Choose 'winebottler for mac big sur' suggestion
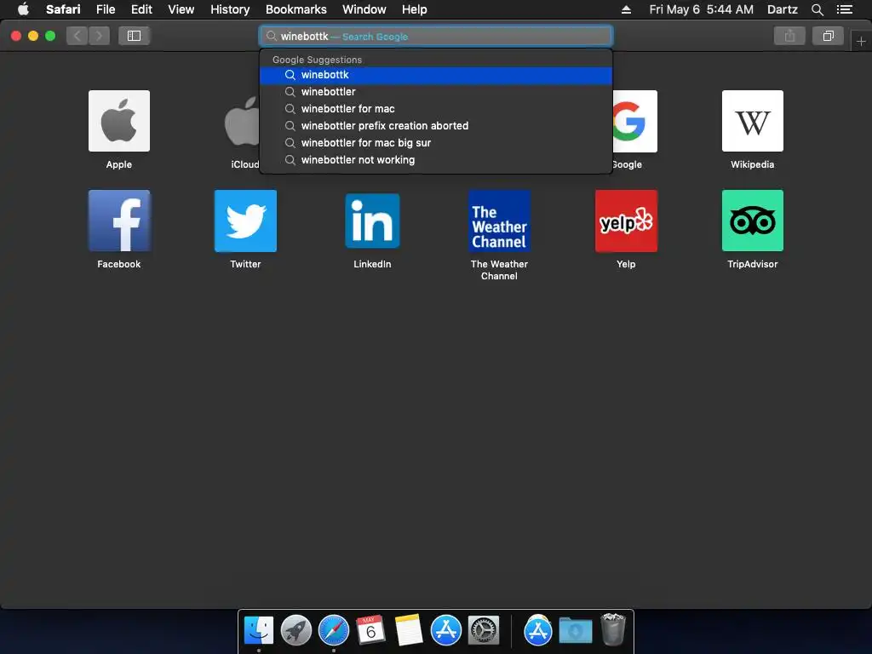The width and height of the screenshot is (872, 654). click(436, 143)
